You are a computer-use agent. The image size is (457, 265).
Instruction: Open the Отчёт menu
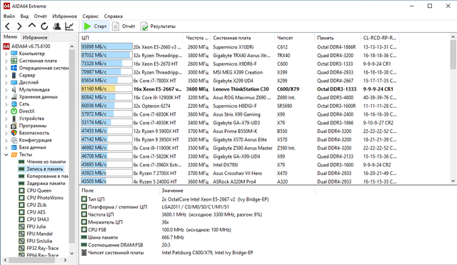tap(41, 16)
